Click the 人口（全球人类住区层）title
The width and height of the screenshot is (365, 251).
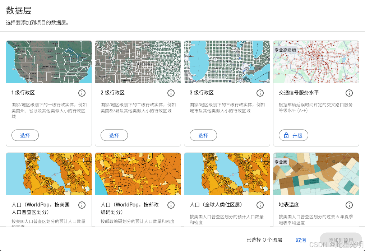tap(216, 205)
